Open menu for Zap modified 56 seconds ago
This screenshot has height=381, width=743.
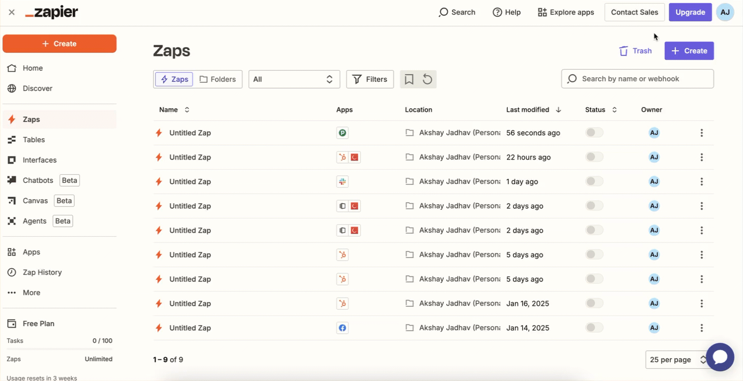click(x=702, y=133)
